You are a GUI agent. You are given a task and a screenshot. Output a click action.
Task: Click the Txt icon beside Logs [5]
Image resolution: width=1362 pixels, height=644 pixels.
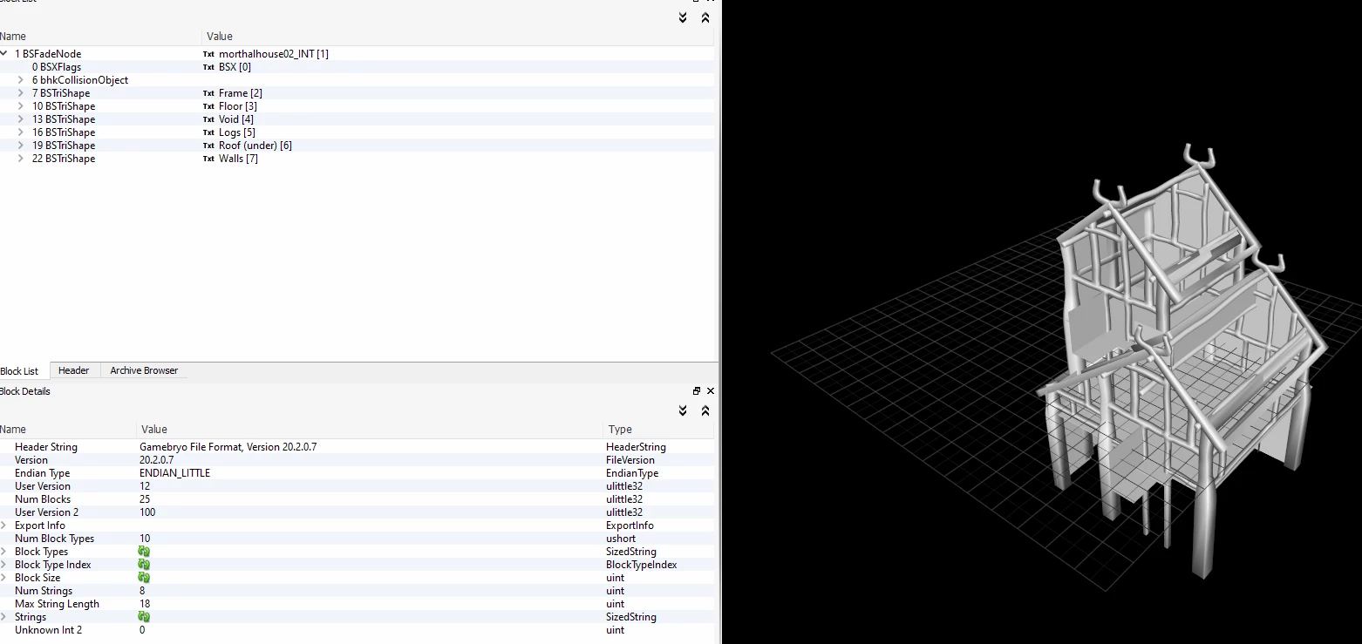(208, 132)
